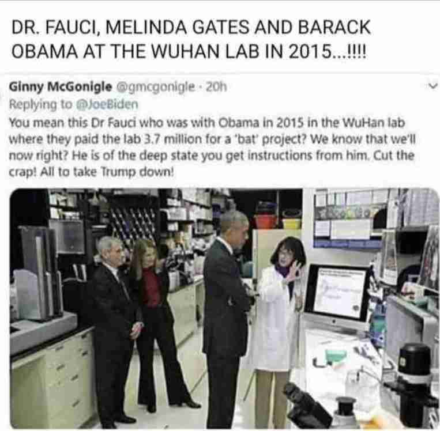Viewport: 440px width, 431px height.
Task: Visit the @JoeBiden mention link
Action: pos(107,104)
